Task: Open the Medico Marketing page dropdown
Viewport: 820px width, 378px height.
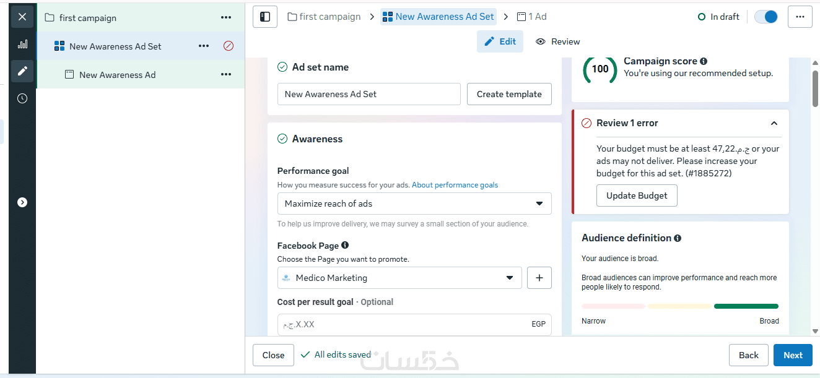Action: point(399,278)
